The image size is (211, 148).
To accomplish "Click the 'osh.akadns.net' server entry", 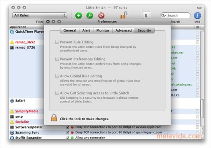I will coord(181,85).
